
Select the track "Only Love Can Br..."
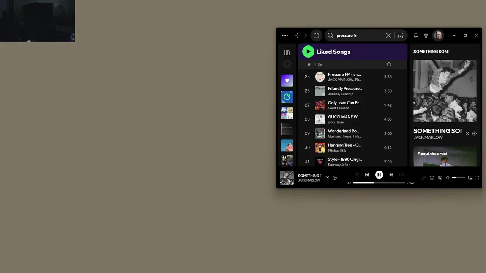coord(345,103)
